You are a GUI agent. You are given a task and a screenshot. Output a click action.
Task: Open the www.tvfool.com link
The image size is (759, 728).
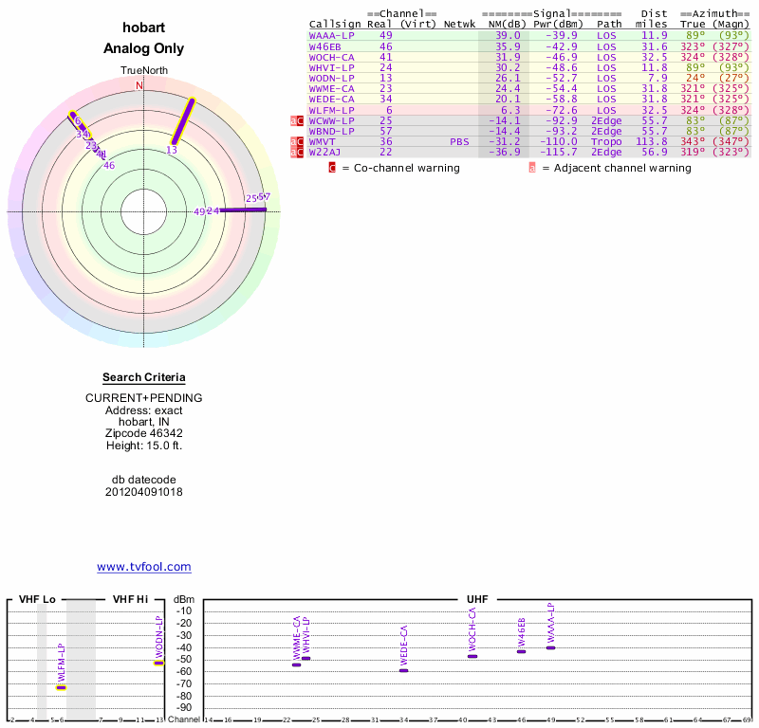click(x=144, y=567)
